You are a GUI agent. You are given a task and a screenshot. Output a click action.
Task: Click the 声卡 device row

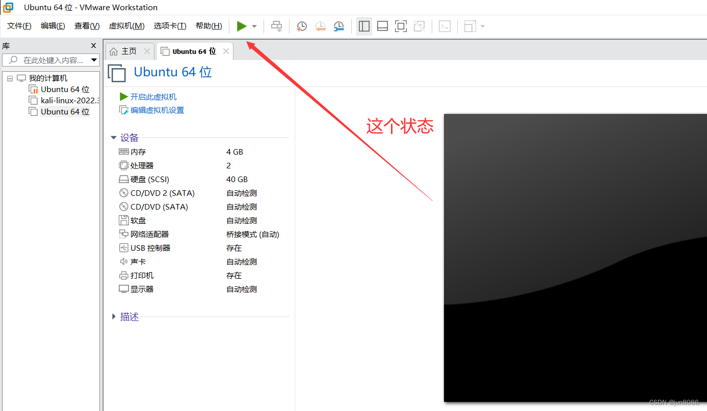[x=203, y=262]
